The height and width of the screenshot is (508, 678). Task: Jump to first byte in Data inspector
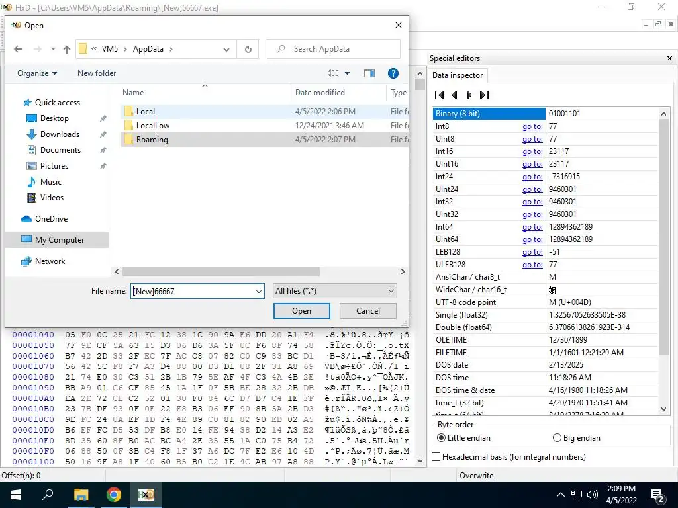[x=440, y=95]
